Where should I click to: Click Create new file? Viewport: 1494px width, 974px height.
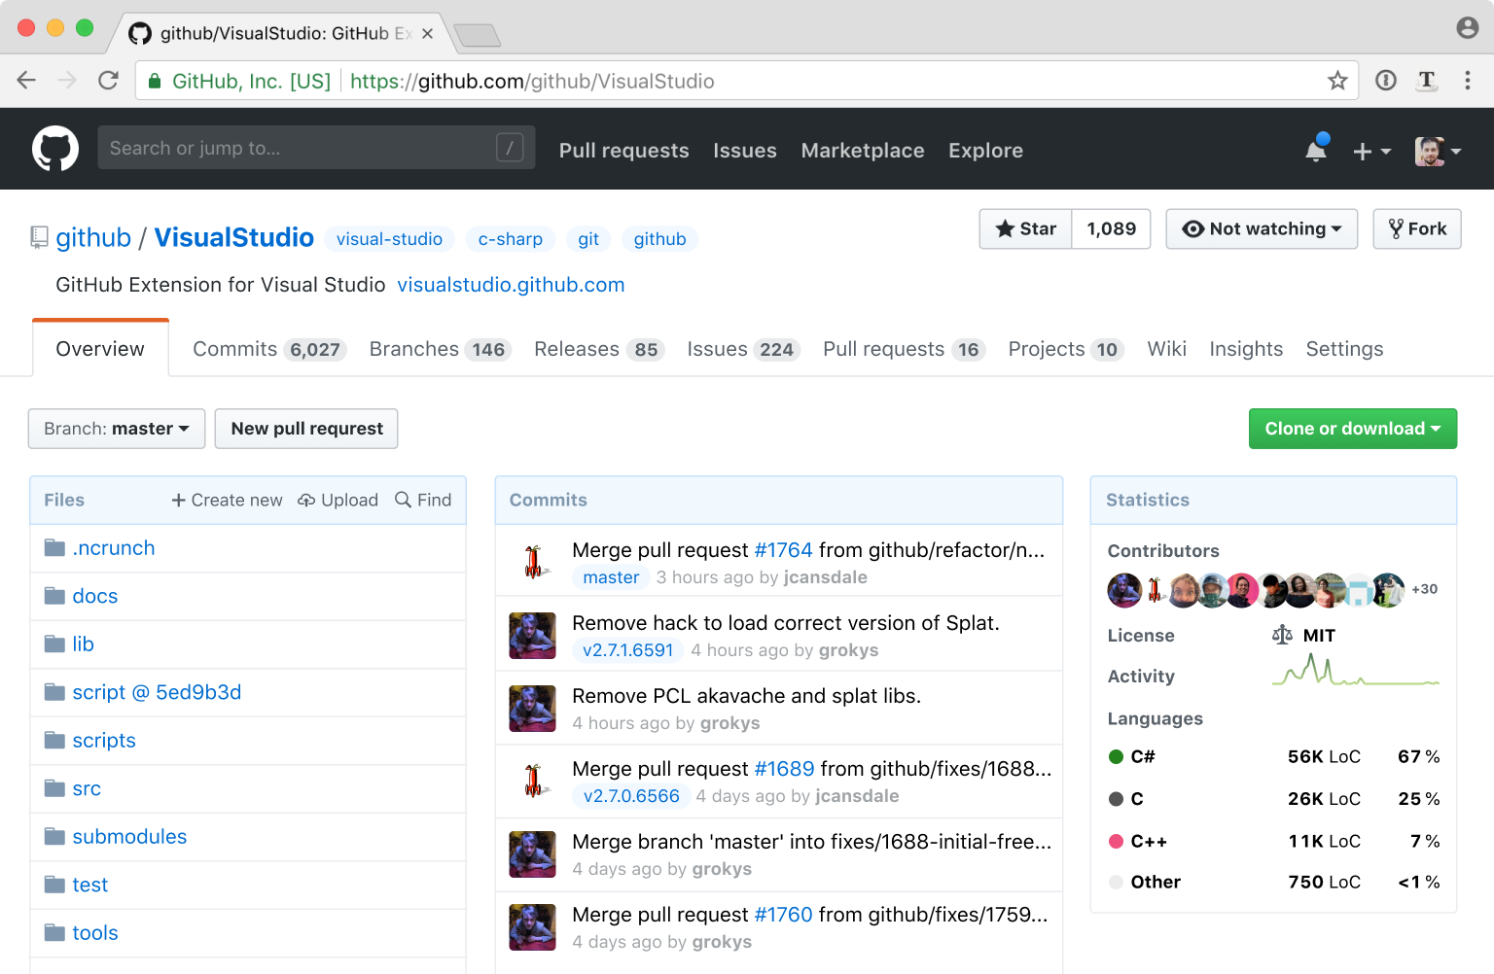pyautogui.click(x=228, y=500)
